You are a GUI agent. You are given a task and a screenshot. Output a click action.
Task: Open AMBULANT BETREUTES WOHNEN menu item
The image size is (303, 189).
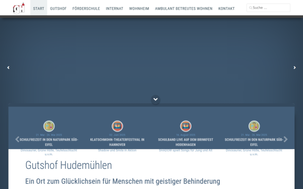184,9
